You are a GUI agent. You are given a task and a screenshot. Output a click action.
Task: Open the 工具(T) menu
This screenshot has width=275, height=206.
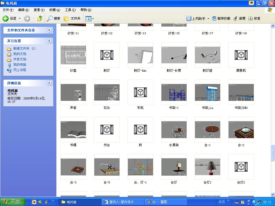pyautogui.click(x=70, y=10)
